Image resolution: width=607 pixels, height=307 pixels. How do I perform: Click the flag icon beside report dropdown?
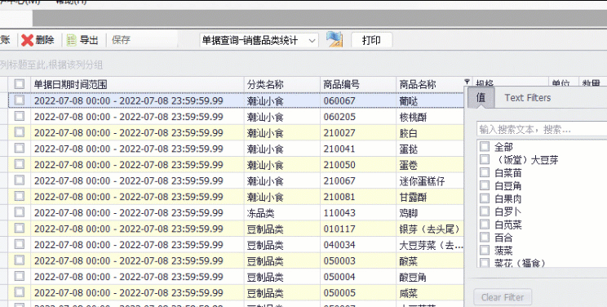click(335, 39)
